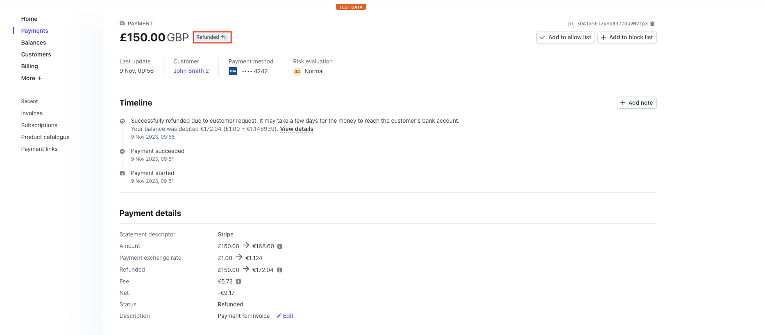Viewport: 765px width, 335px height.
Task: Navigate to Billing section
Action: click(x=30, y=66)
